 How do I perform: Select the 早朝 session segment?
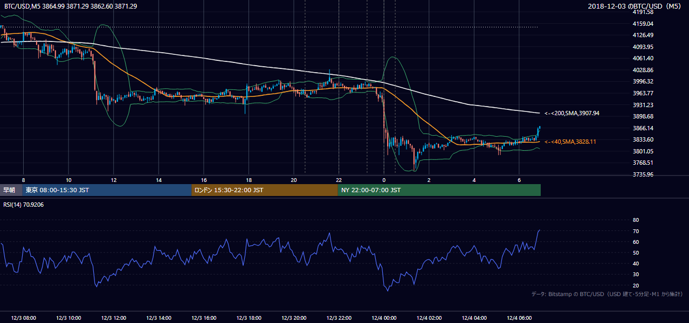[x=10, y=190]
